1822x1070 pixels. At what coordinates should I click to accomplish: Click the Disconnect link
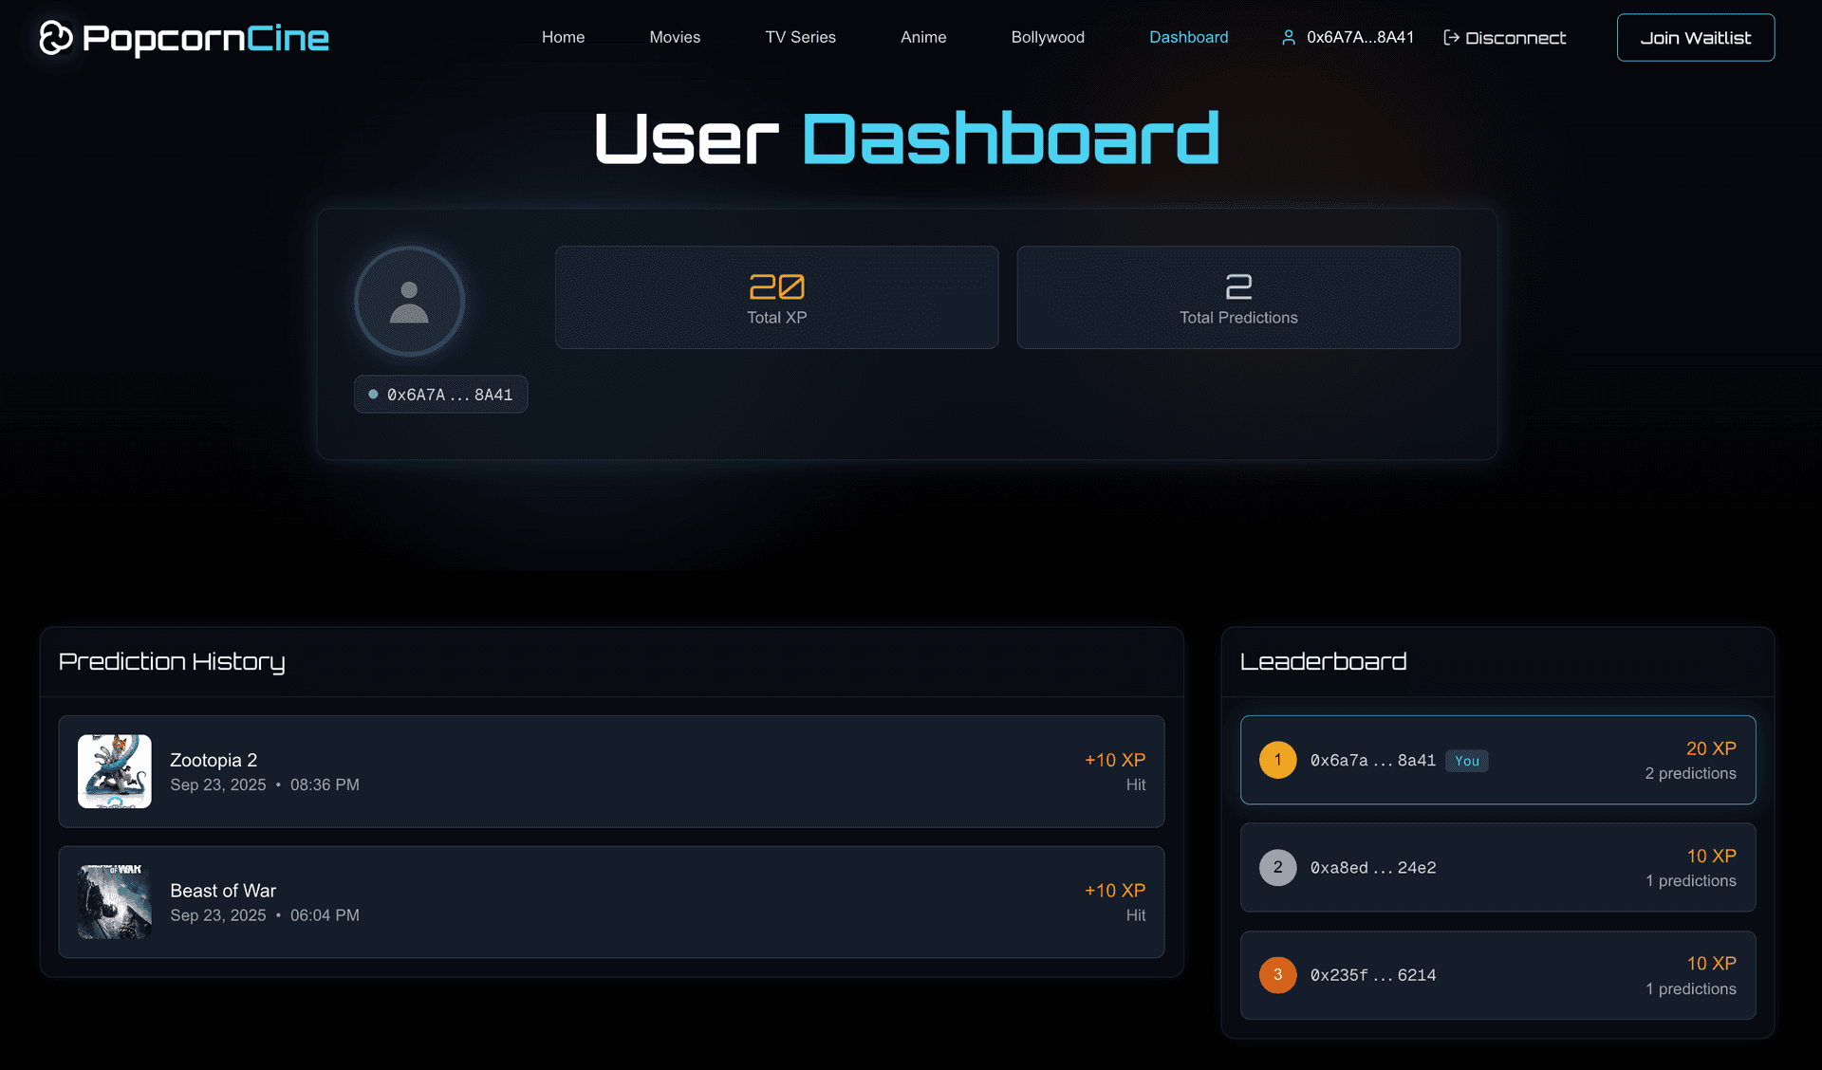click(x=1515, y=38)
